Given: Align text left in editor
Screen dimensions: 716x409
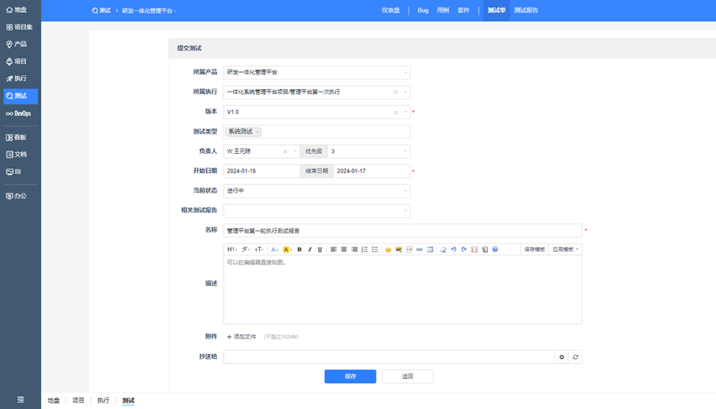Looking at the screenshot, I should (334, 249).
